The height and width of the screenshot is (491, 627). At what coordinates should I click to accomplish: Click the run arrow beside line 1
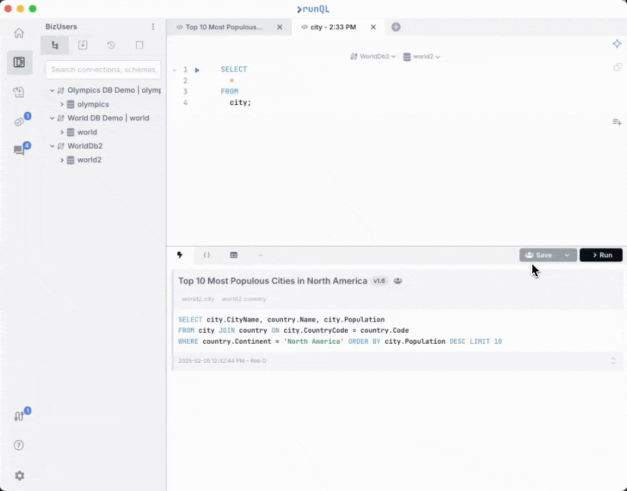198,70
